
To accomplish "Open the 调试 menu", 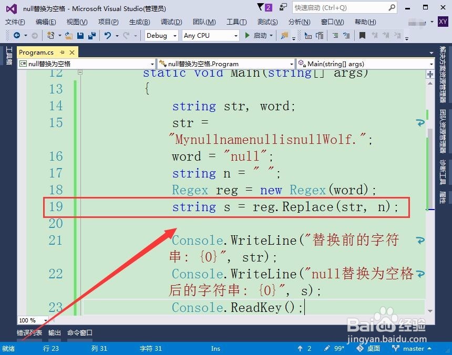I will [x=171, y=22].
